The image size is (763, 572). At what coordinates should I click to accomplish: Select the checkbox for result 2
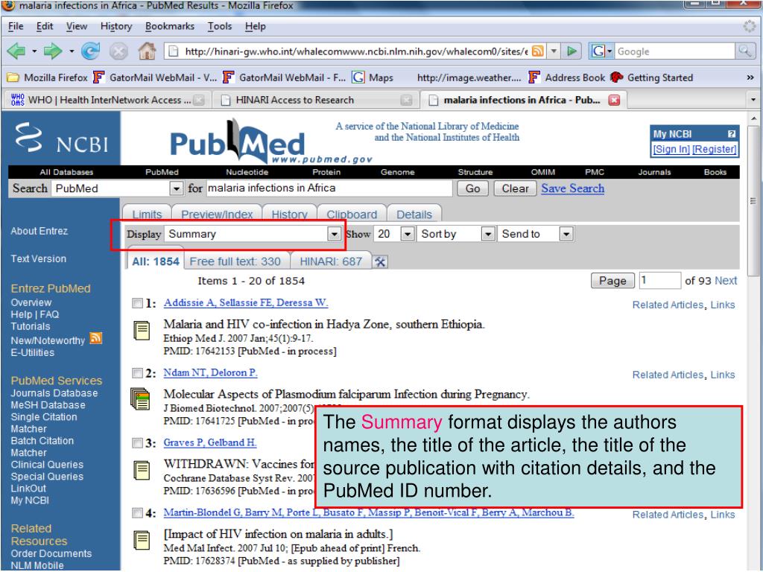pyautogui.click(x=137, y=373)
